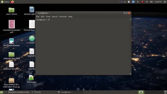Image resolution: width=167 pixels, height=94 pixels.
Task: Maximize the terminal window
Action: coord(127,13)
